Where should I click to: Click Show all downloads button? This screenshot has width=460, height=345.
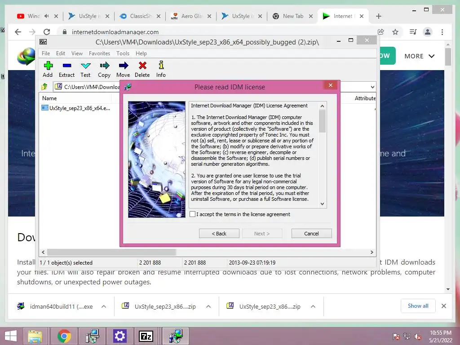pyautogui.click(x=418, y=306)
